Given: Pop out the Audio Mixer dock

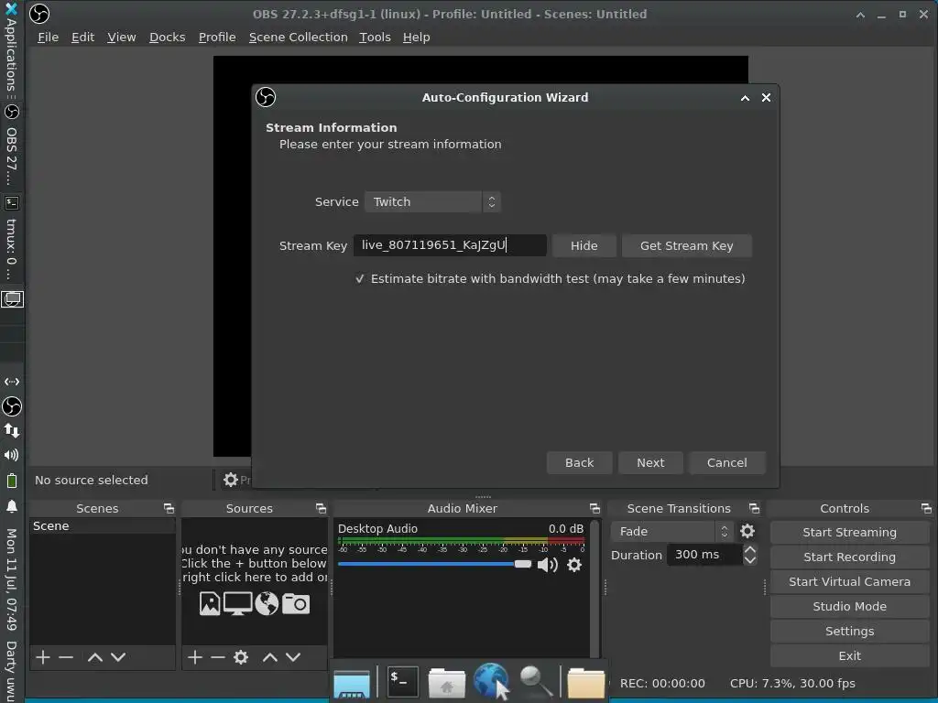Looking at the screenshot, I should [594, 508].
